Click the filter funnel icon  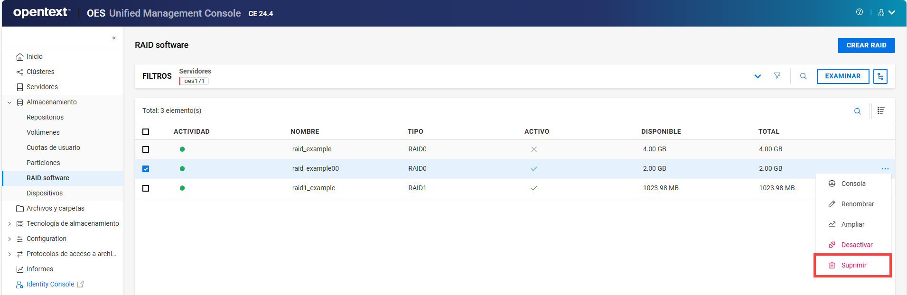click(777, 76)
